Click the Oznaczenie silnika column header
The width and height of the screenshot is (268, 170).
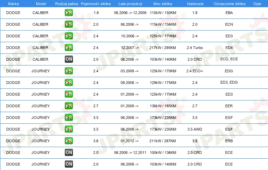(230, 4)
